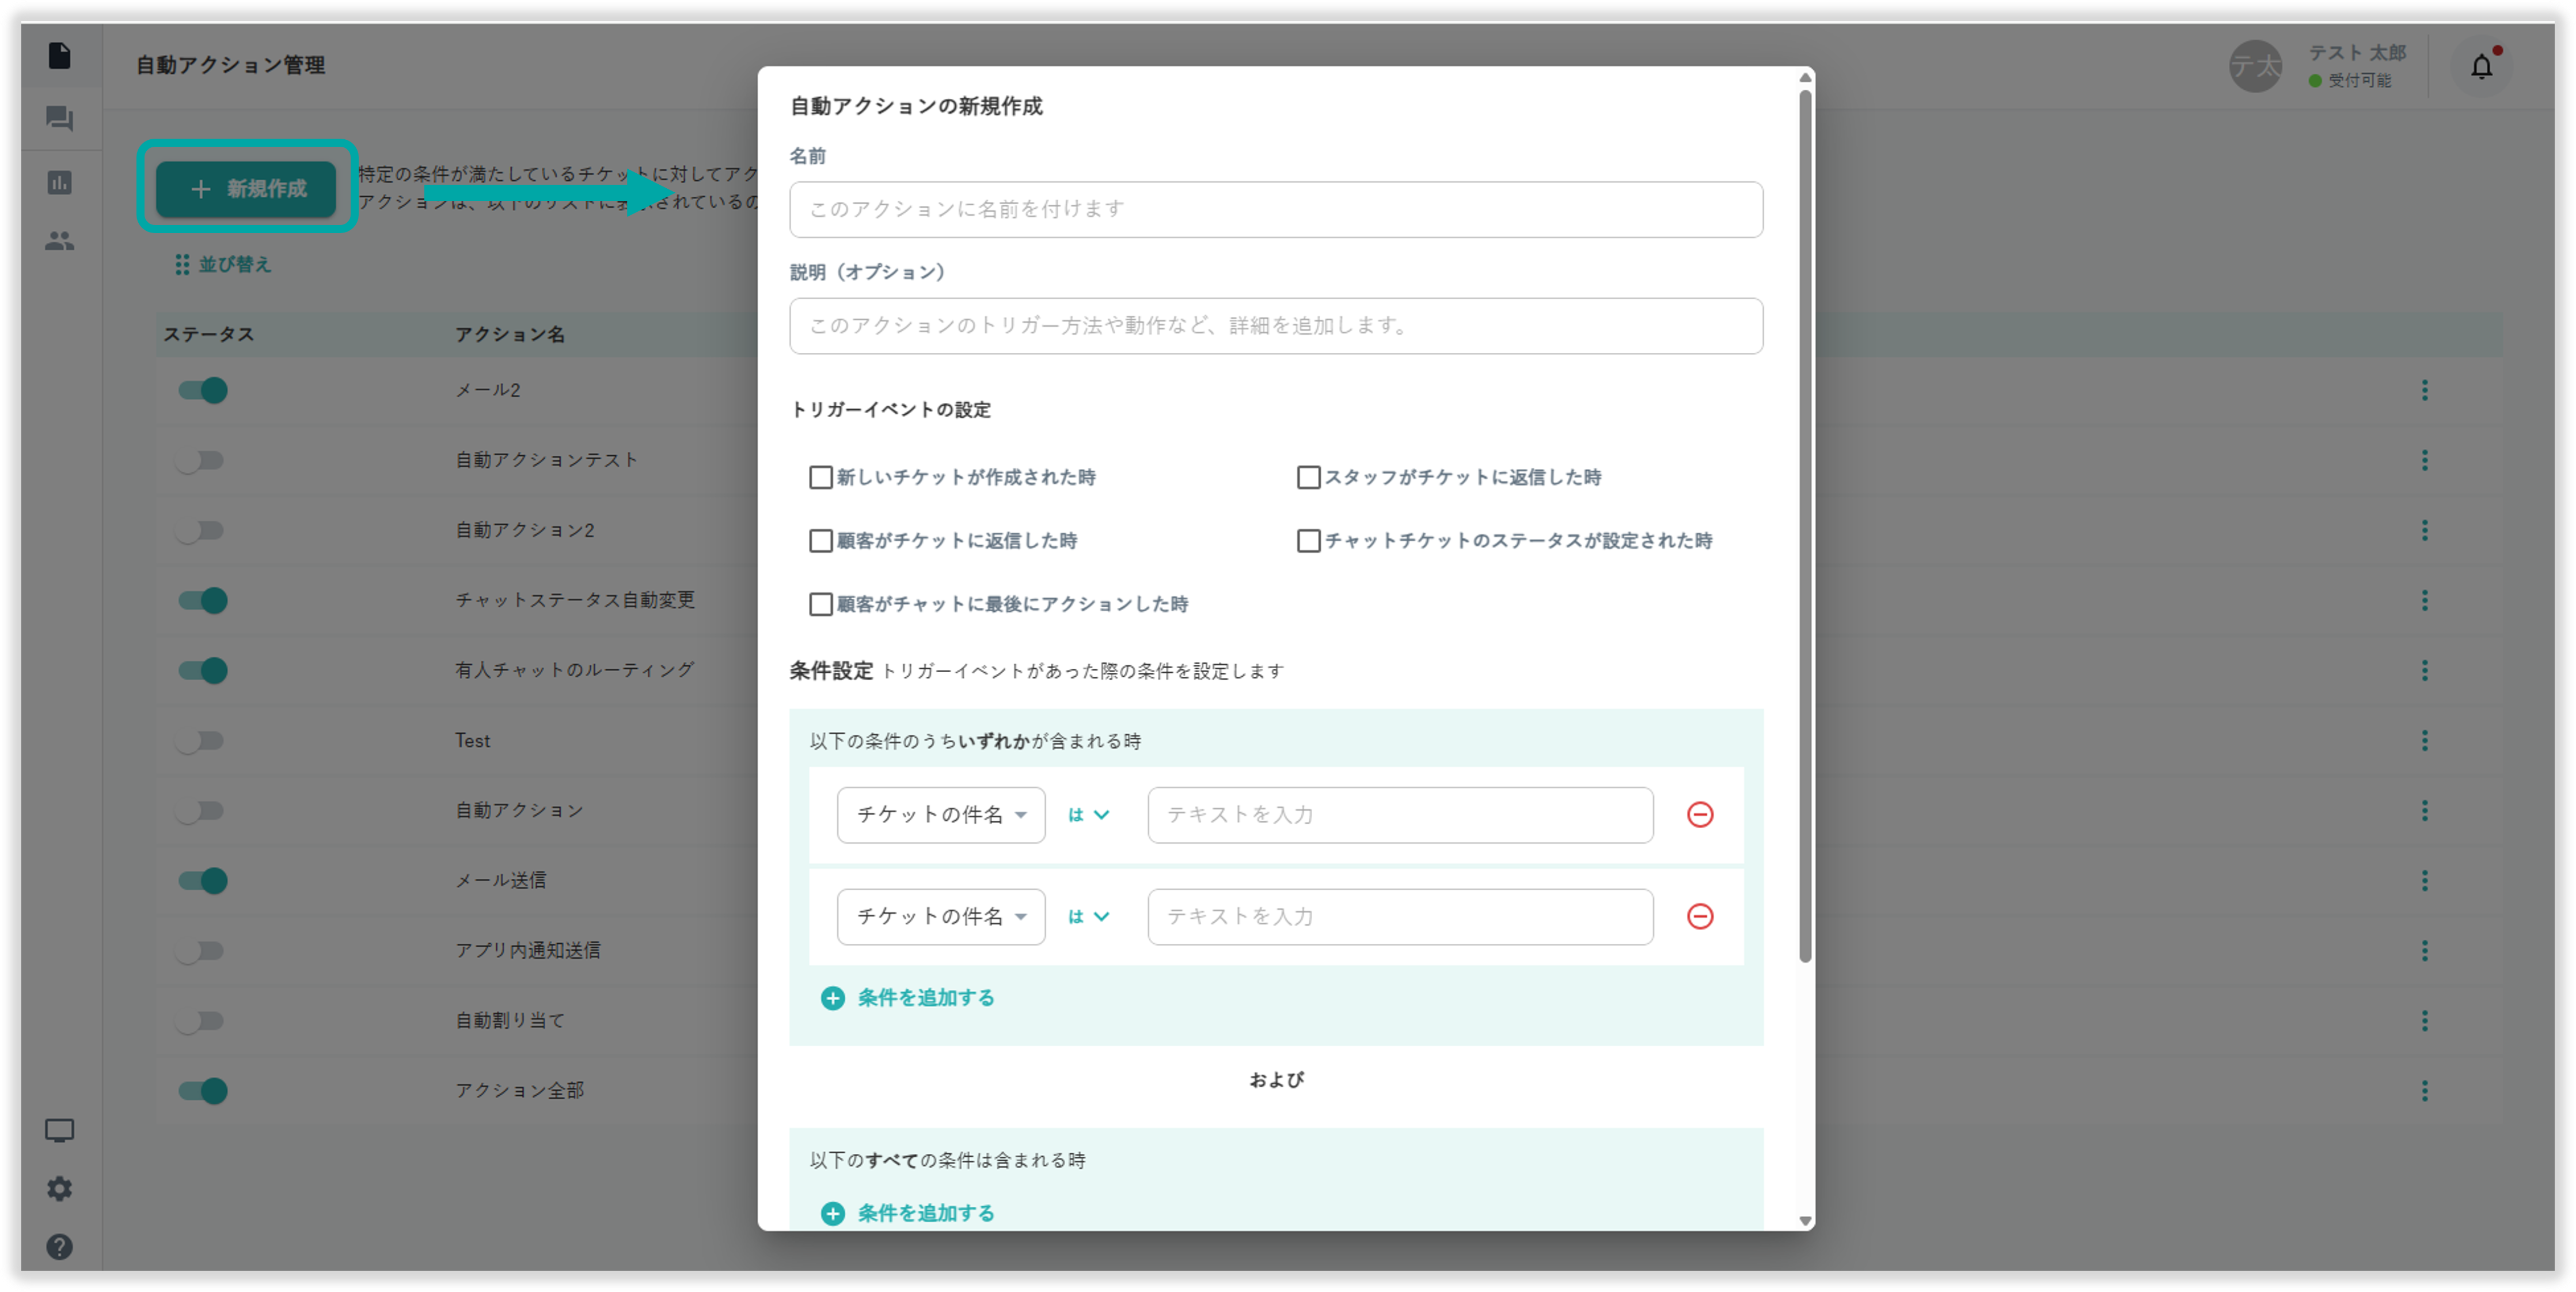The height and width of the screenshot is (1292, 2576).
Task: Click the 並び替え sort option
Action: (x=224, y=265)
